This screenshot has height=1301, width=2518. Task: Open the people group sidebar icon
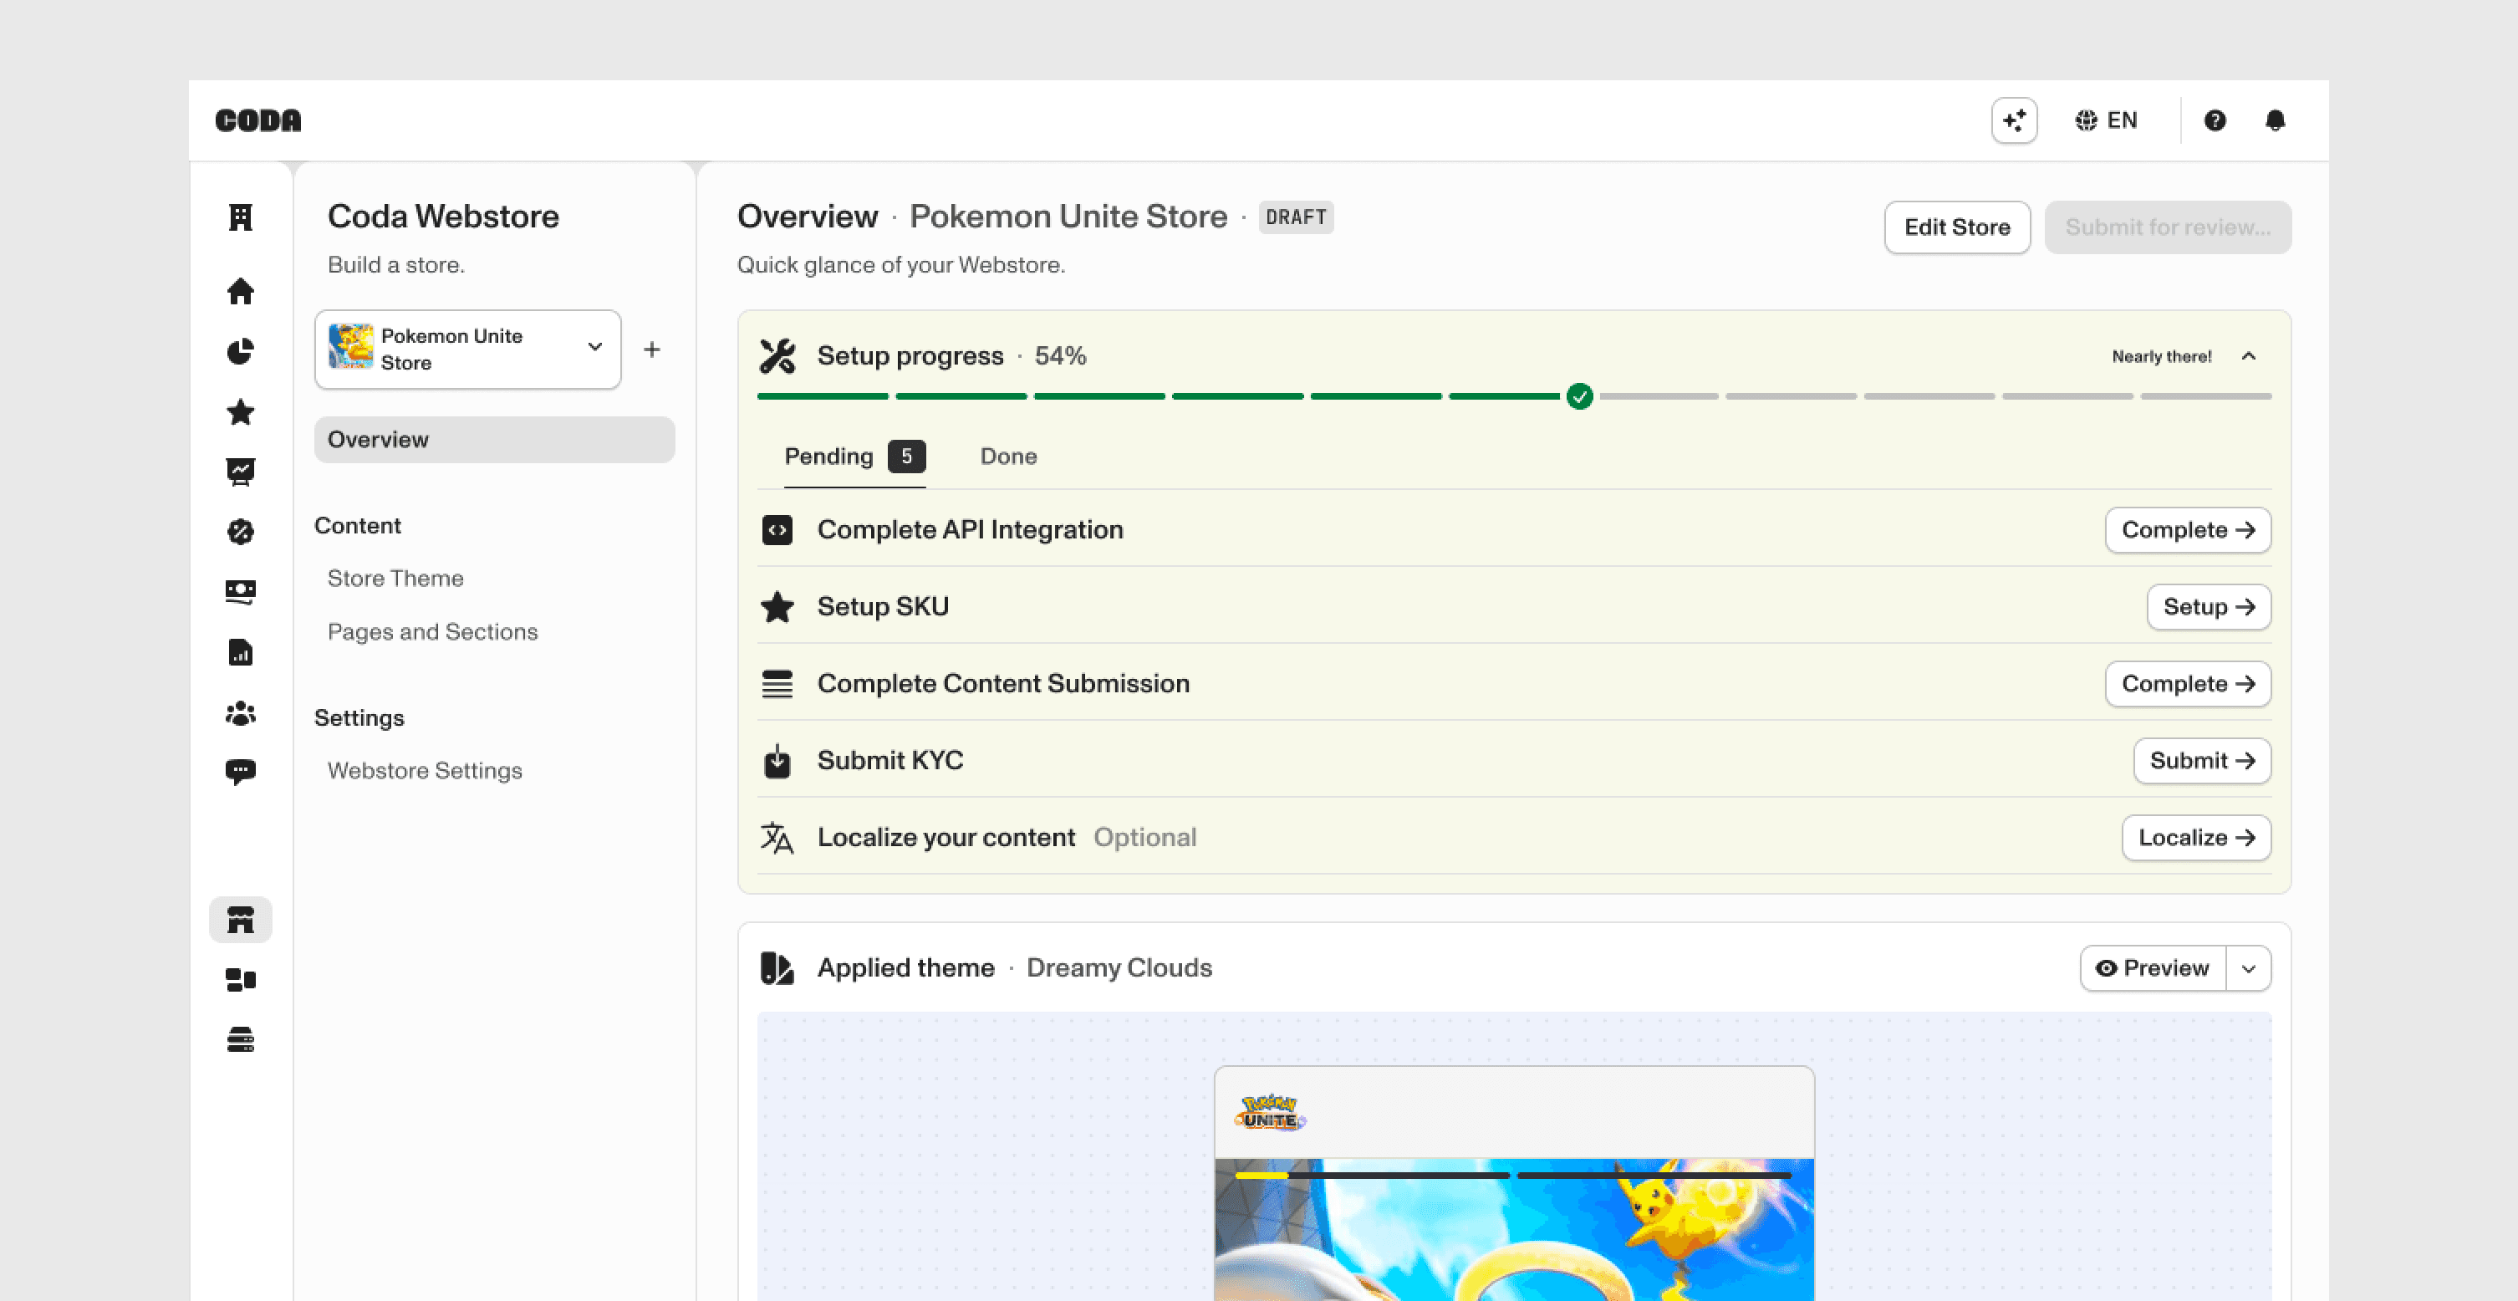241,713
